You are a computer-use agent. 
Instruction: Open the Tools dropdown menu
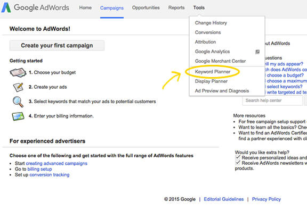[x=199, y=7]
